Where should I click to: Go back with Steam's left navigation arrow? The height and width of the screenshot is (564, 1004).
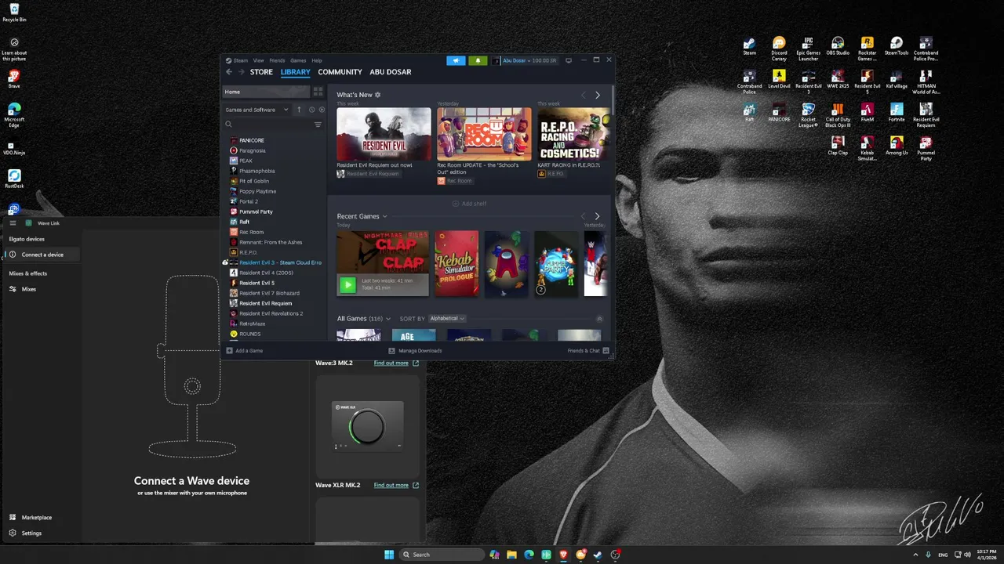[229, 72]
